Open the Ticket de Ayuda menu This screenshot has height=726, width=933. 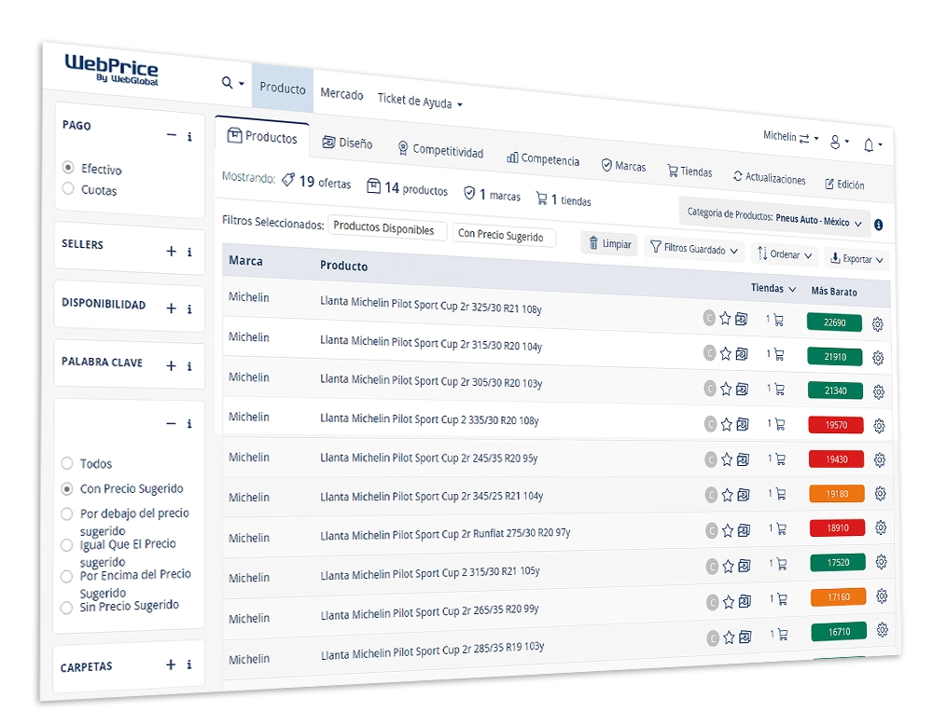coord(420,101)
